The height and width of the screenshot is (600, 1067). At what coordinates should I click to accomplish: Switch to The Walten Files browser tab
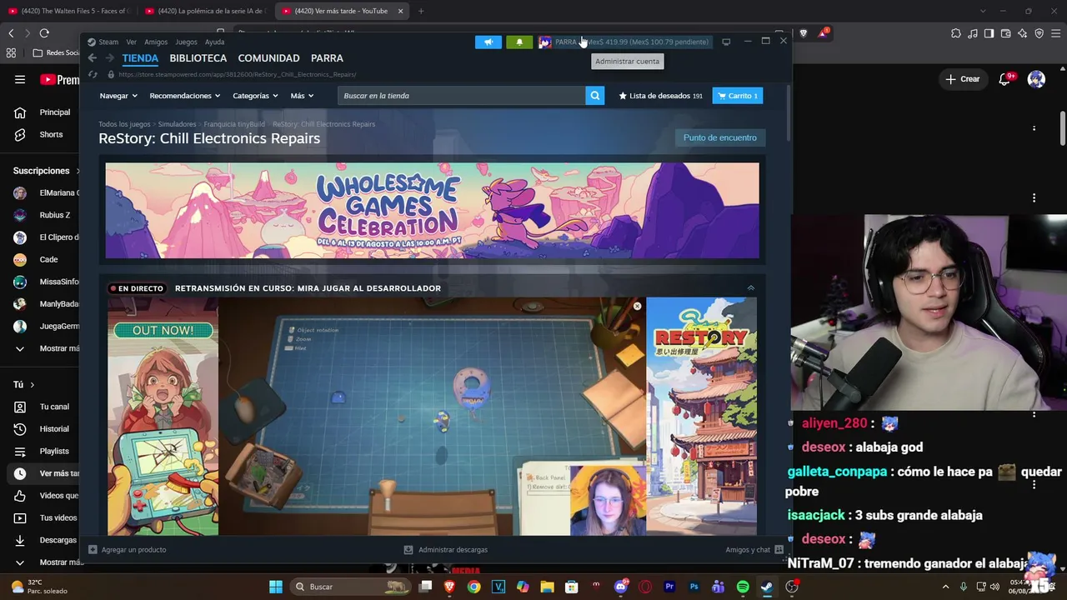[x=68, y=11]
